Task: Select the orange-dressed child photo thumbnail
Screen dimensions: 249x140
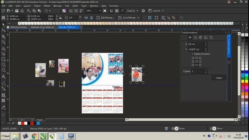Action: point(137,74)
